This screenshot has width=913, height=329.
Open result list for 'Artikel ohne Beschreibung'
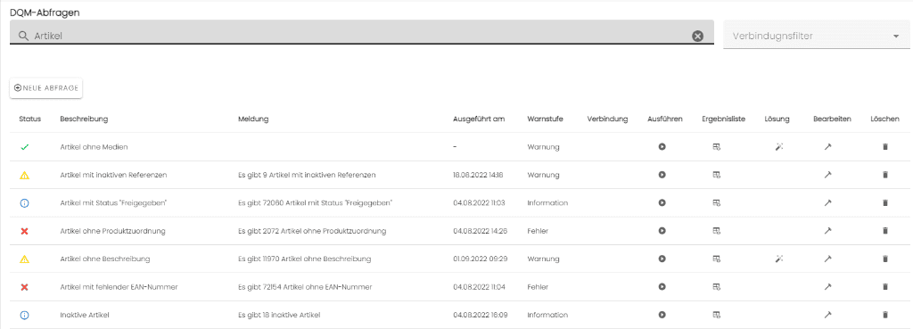[717, 259]
